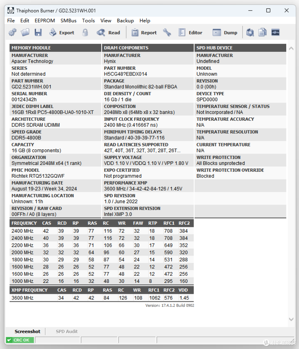
Task: Click the 16 GB (8 components) capacity value
Action: (36, 150)
